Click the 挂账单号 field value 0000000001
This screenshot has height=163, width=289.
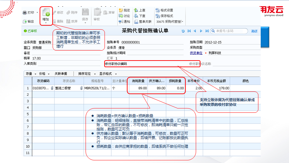(131, 42)
